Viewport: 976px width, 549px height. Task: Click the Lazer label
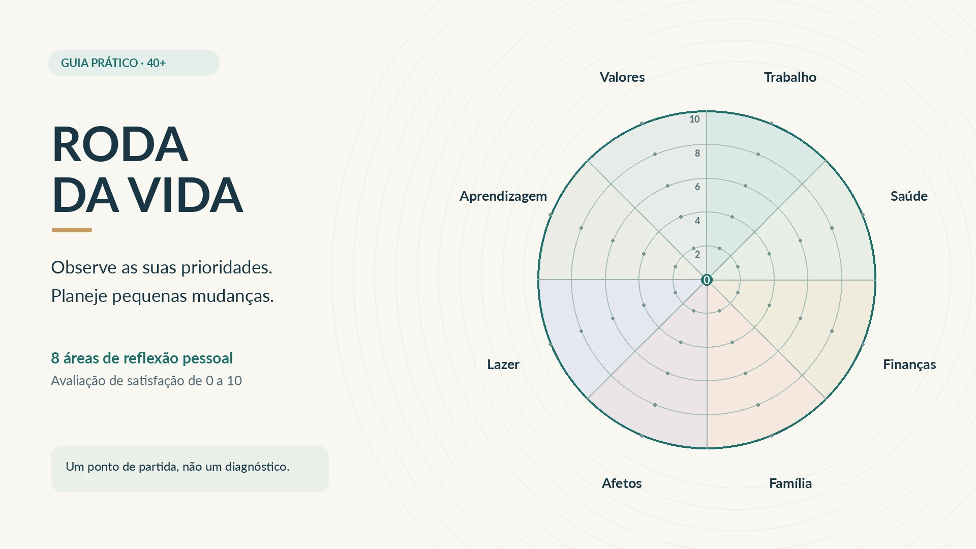click(503, 364)
